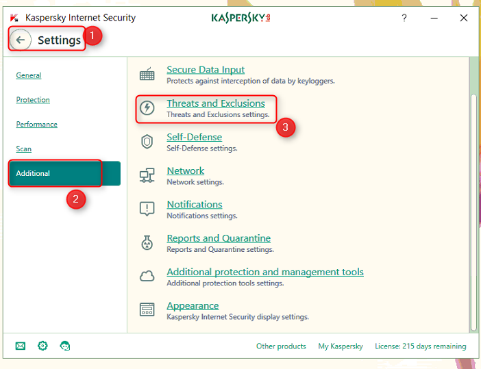Click the Kaspersky K logo in title bar
481x369 pixels.
pos(14,18)
